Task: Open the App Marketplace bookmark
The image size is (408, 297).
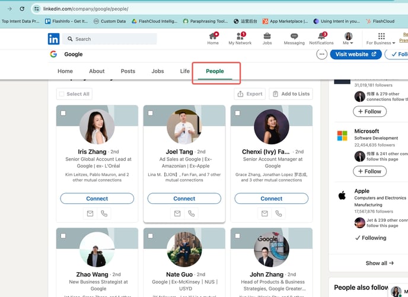Action: tap(285, 21)
